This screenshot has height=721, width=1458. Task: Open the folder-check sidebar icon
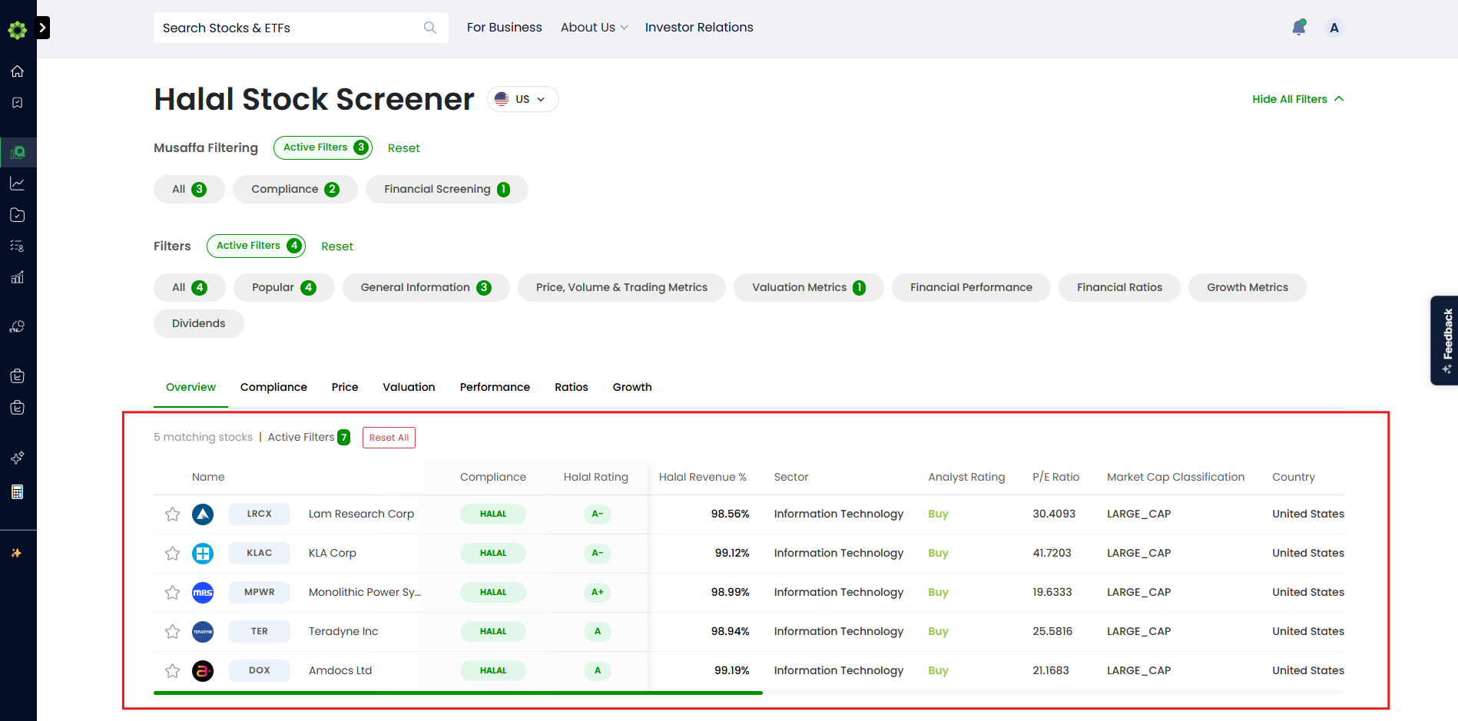pos(17,215)
